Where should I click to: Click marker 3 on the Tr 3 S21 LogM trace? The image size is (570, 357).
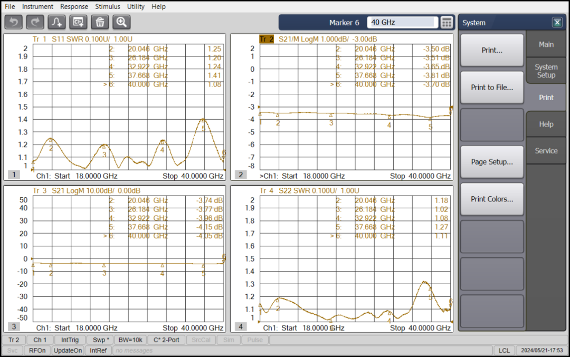[x=104, y=269]
